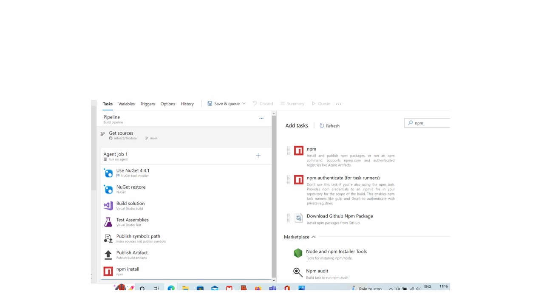Select the Npm audit marketplace task

coord(317,271)
